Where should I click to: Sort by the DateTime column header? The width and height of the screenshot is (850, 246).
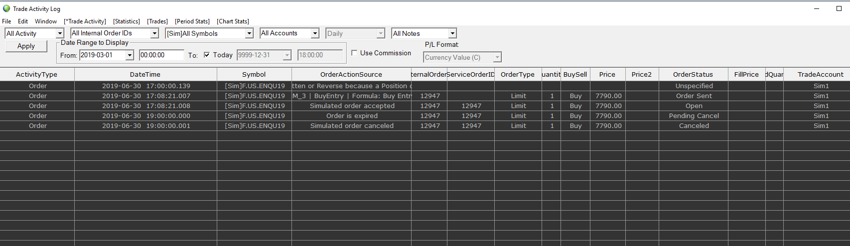(x=145, y=74)
